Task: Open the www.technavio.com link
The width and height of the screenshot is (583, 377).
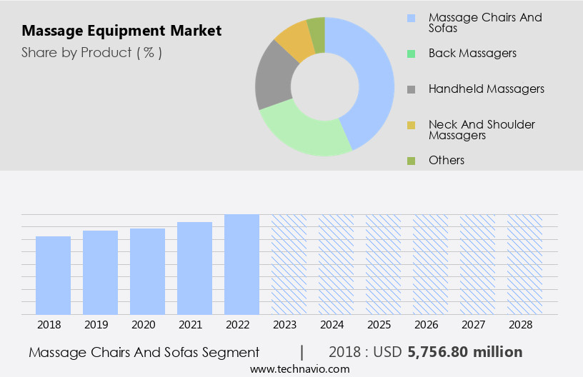Action: (299, 369)
